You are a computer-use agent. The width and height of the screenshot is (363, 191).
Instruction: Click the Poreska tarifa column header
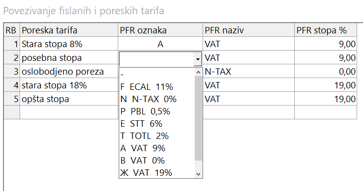[69, 30]
